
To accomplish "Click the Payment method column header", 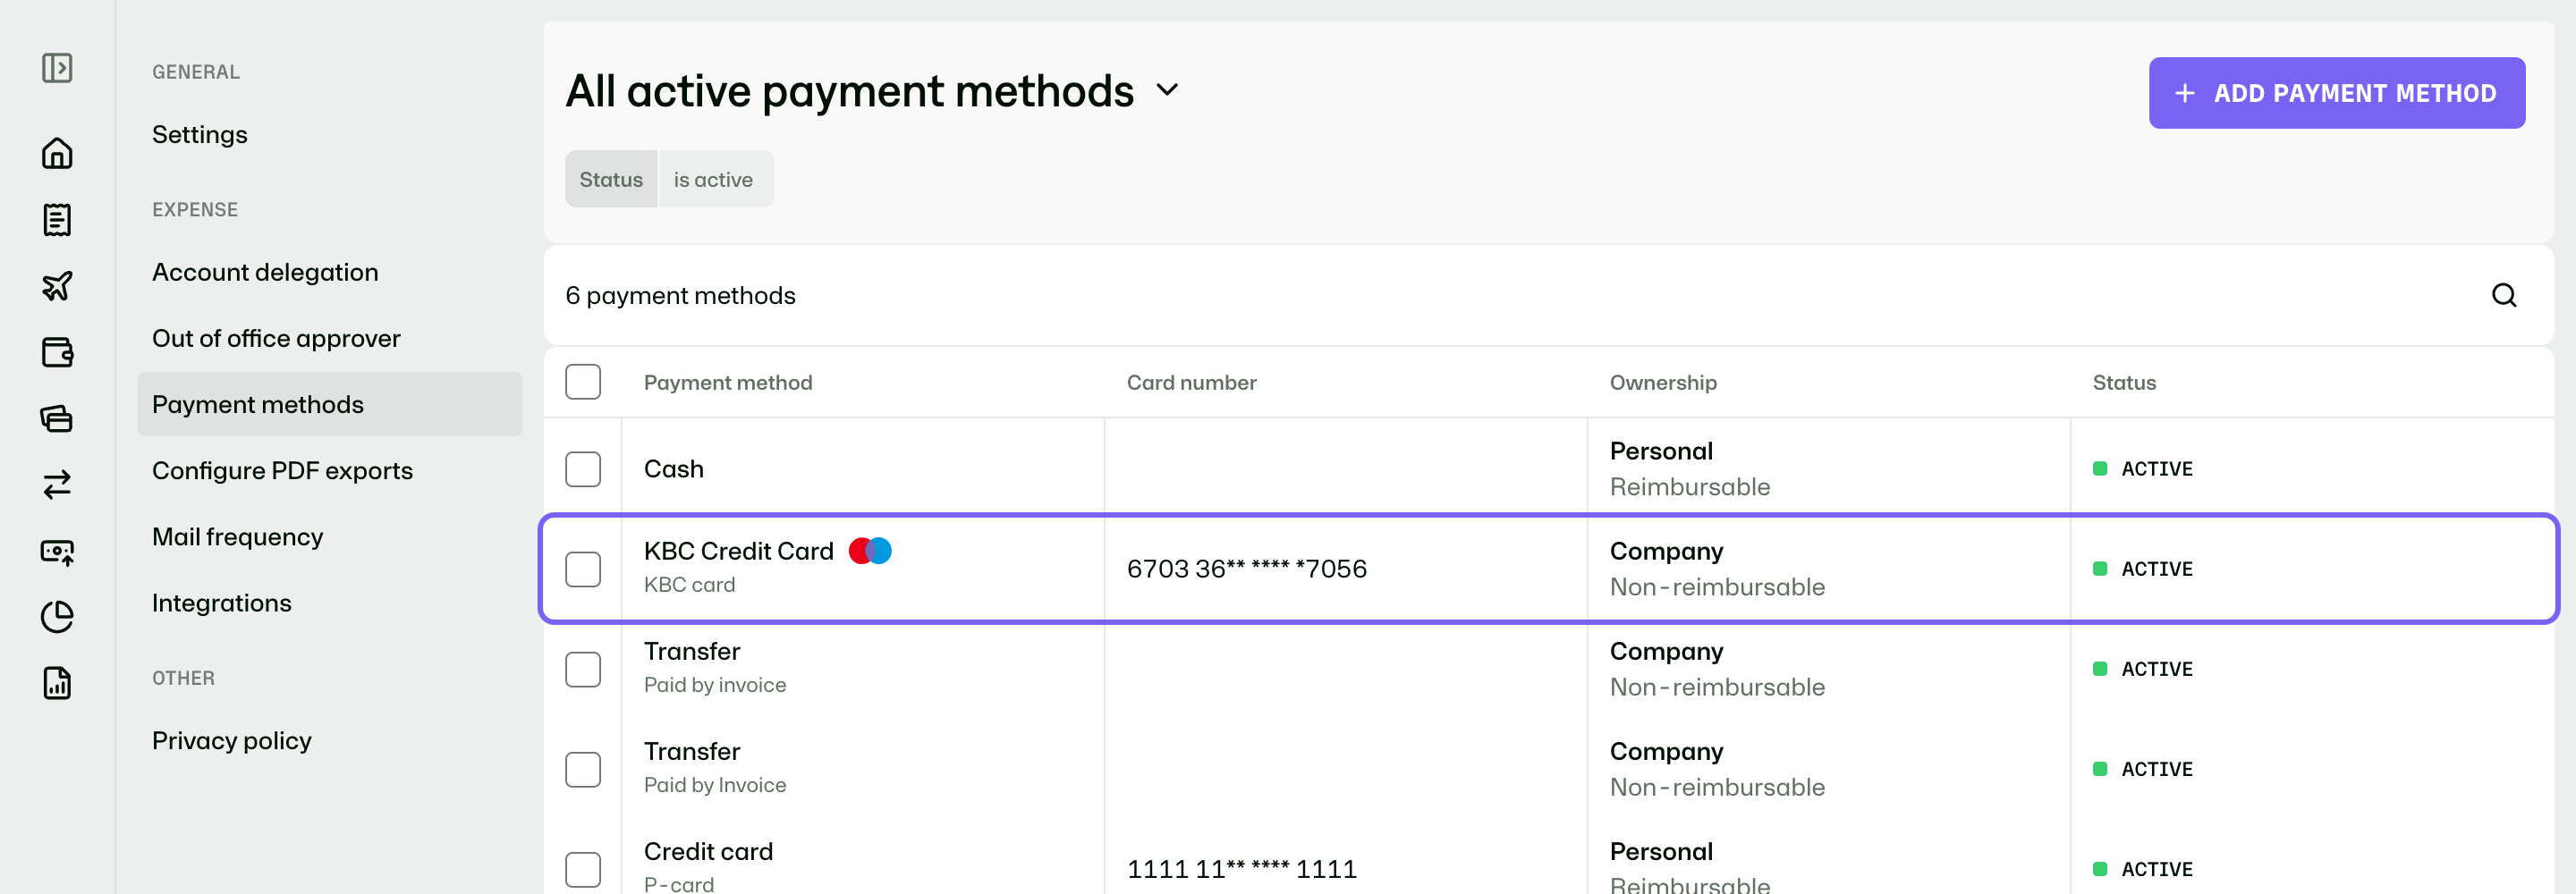I will click(x=728, y=382).
